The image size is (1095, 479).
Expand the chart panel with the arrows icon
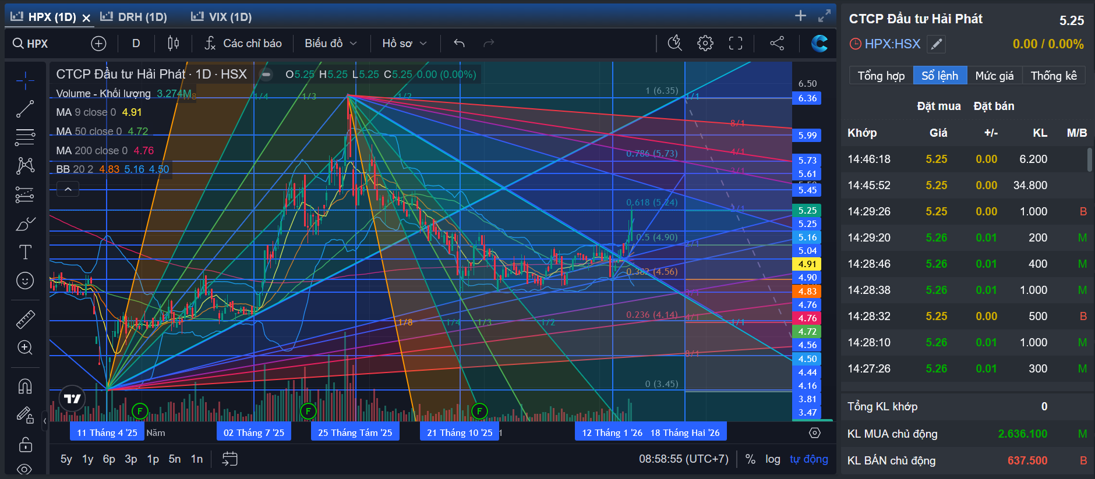(824, 16)
